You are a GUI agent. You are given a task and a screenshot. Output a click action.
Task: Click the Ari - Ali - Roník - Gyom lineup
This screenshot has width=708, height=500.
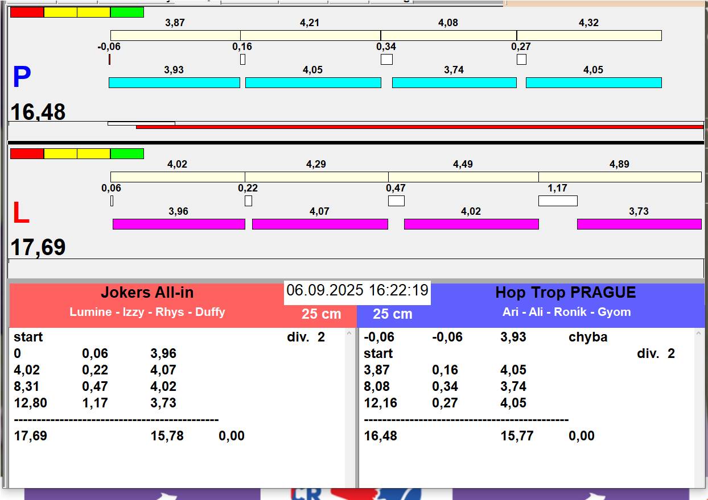tap(567, 312)
